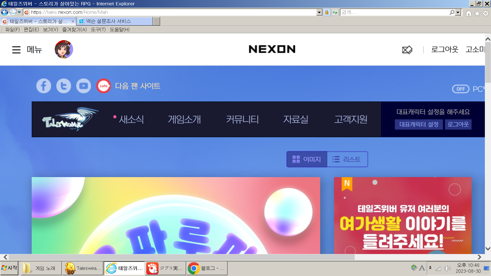Open IE favorites star icon
The height and width of the screenshot is (276, 491).
click(477, 13)
